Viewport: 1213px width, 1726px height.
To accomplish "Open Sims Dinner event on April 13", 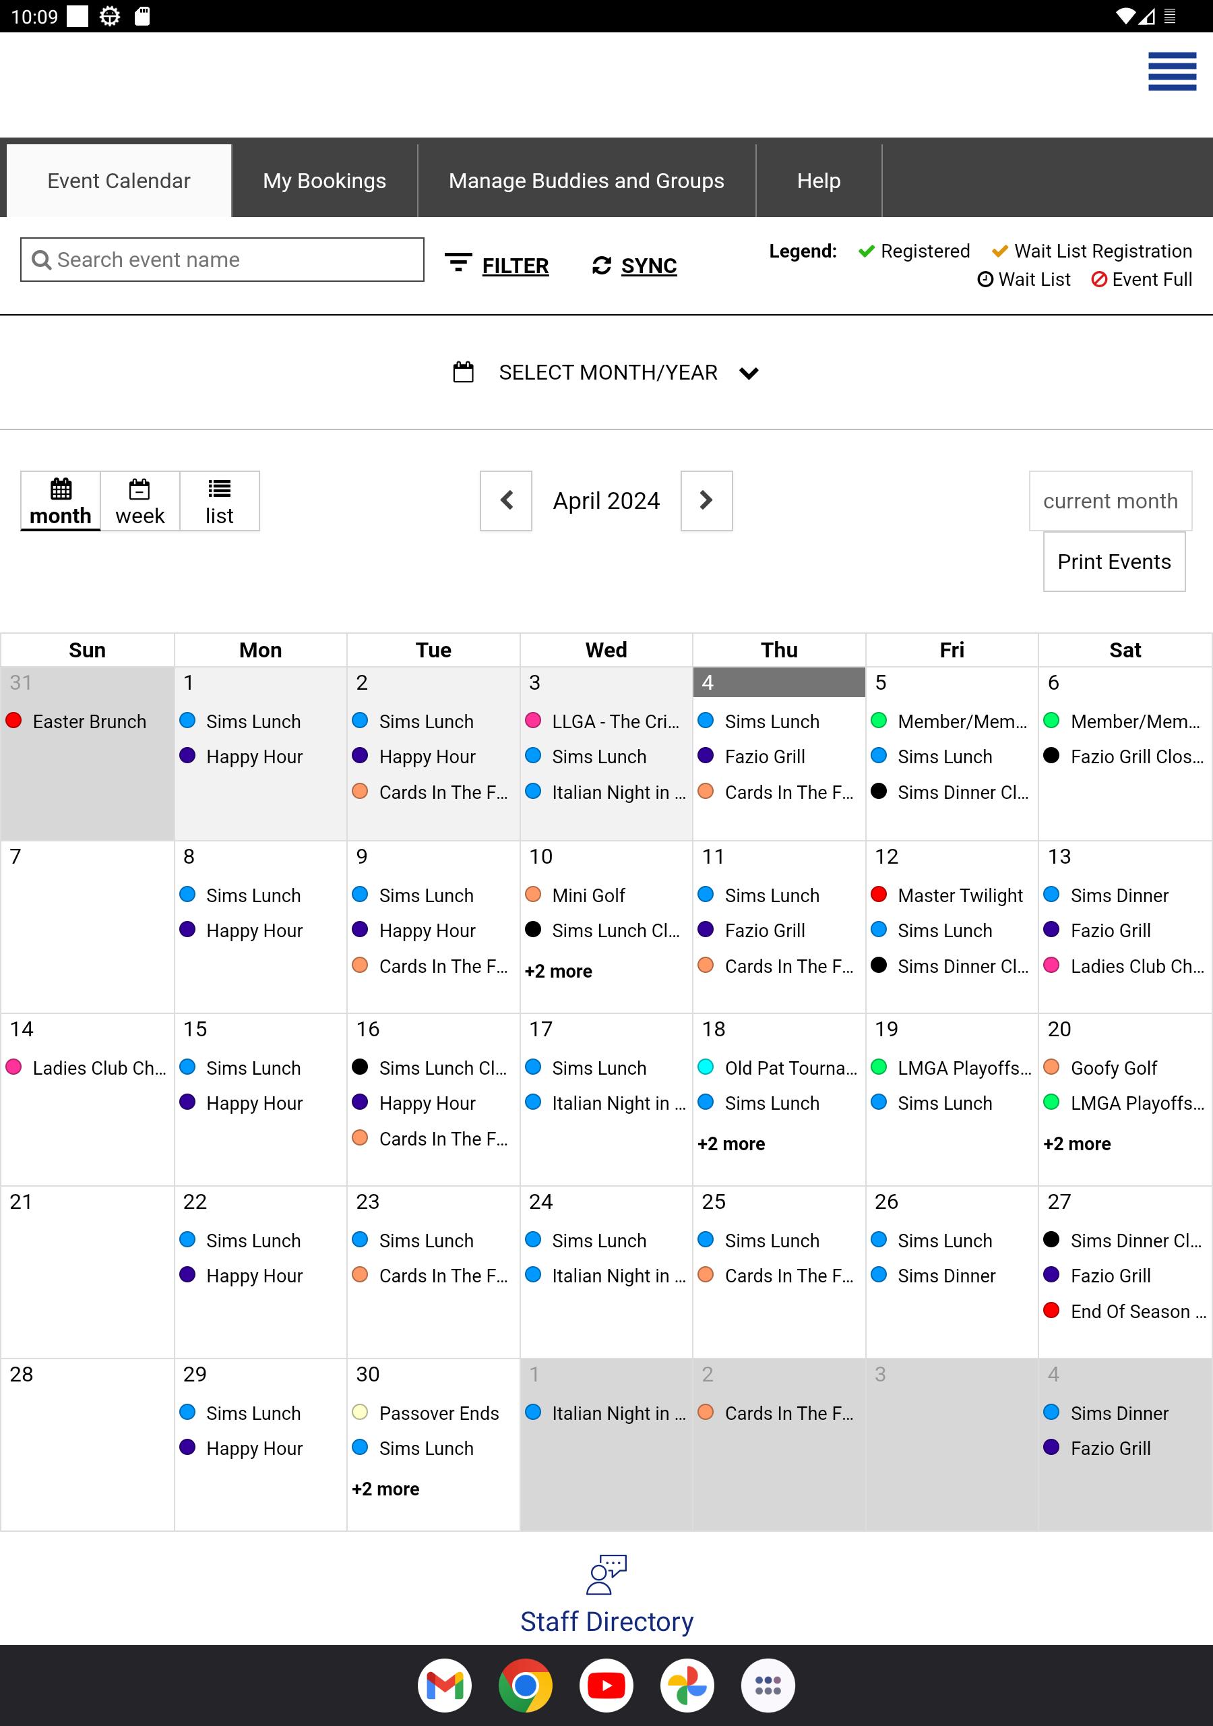I will click(x=1119, y=895).
